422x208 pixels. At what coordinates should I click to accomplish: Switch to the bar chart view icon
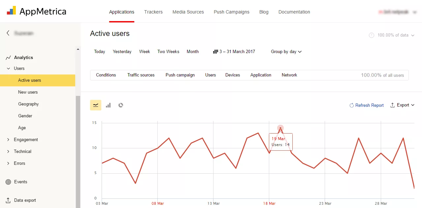tap(108, 105)
